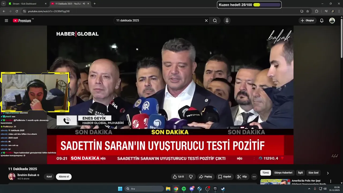This screenshot has height=193, width=343.
Task: Open the Chrome extensions puzzle icon
Action: (316, 11)
